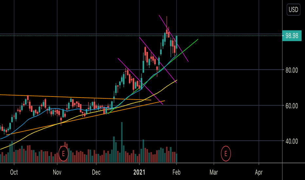The height and width of the screenshot is (180, 305).
Task: Select the tallest volume bar in December
Action: [x=122, y=142]
